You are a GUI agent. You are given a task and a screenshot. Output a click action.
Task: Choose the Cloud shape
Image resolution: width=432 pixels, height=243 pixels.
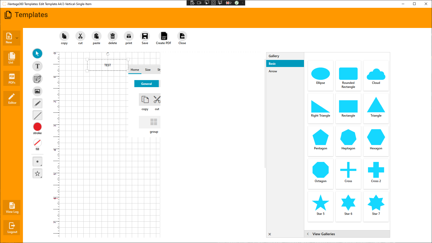pyautogui.click(x=376, y=76)
